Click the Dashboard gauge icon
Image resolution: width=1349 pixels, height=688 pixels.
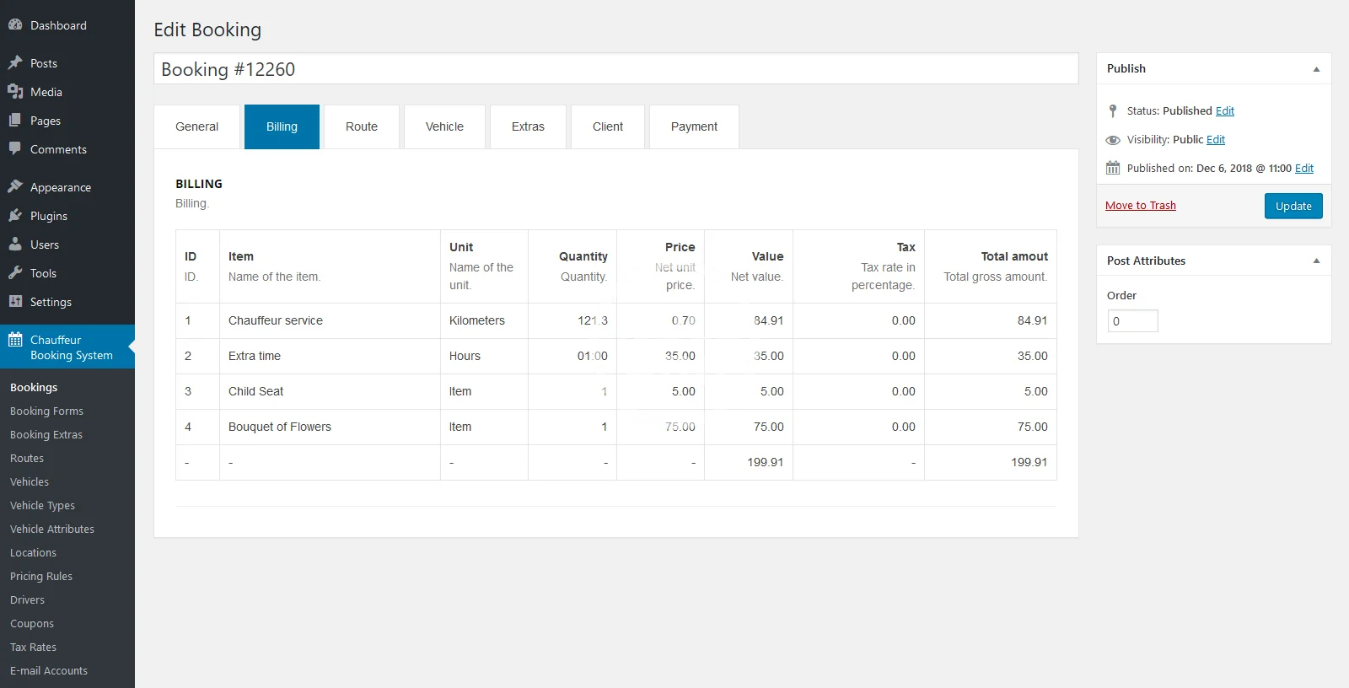point(15,25)
